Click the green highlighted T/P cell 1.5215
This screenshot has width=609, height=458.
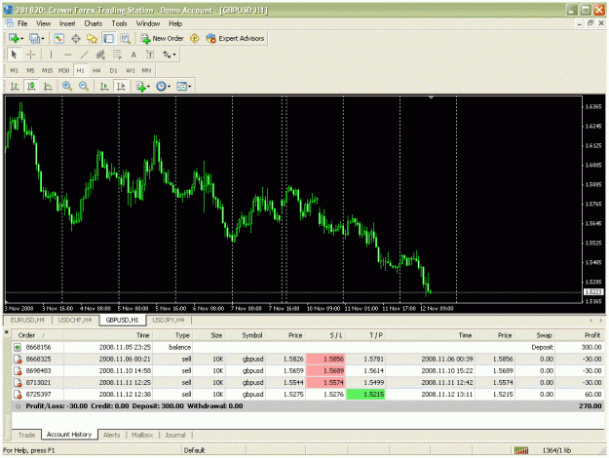click(365, 395)
